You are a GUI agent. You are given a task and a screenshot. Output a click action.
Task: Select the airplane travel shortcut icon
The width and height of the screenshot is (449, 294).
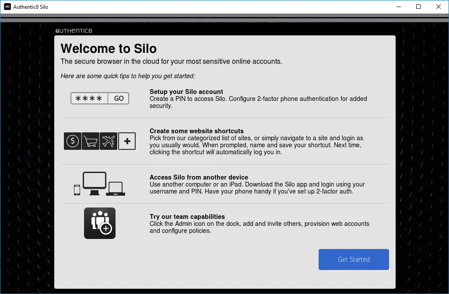tap(109, 141)
